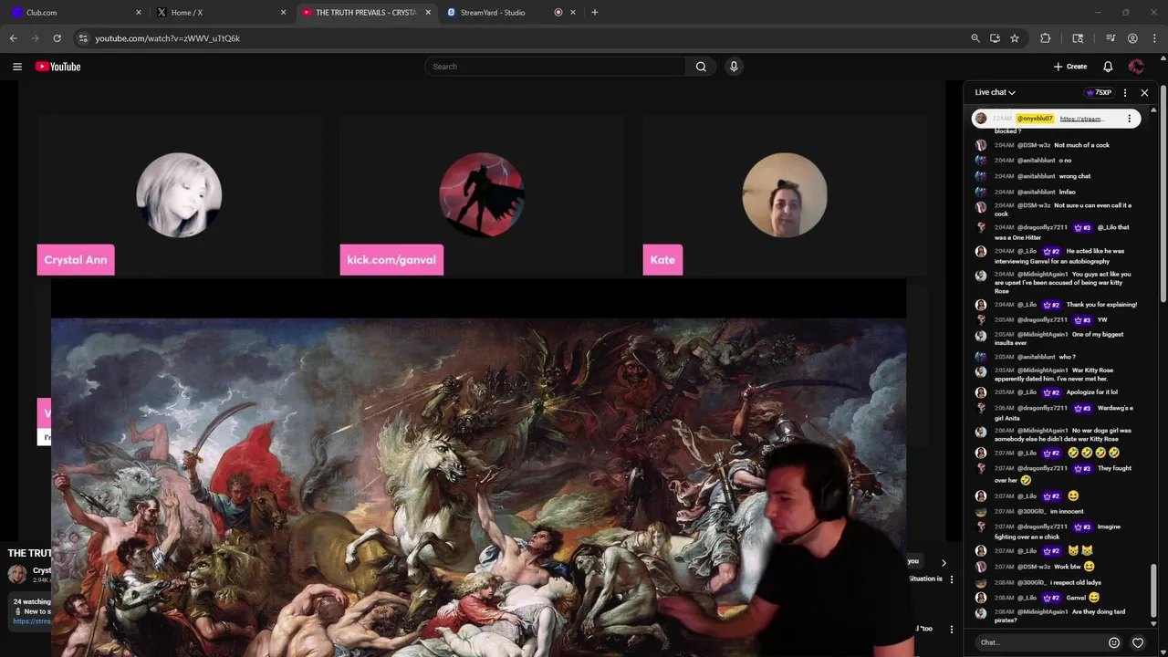Open Chrome three-dot menu
Screen dimensions: 1168x657
(1154, 38)
